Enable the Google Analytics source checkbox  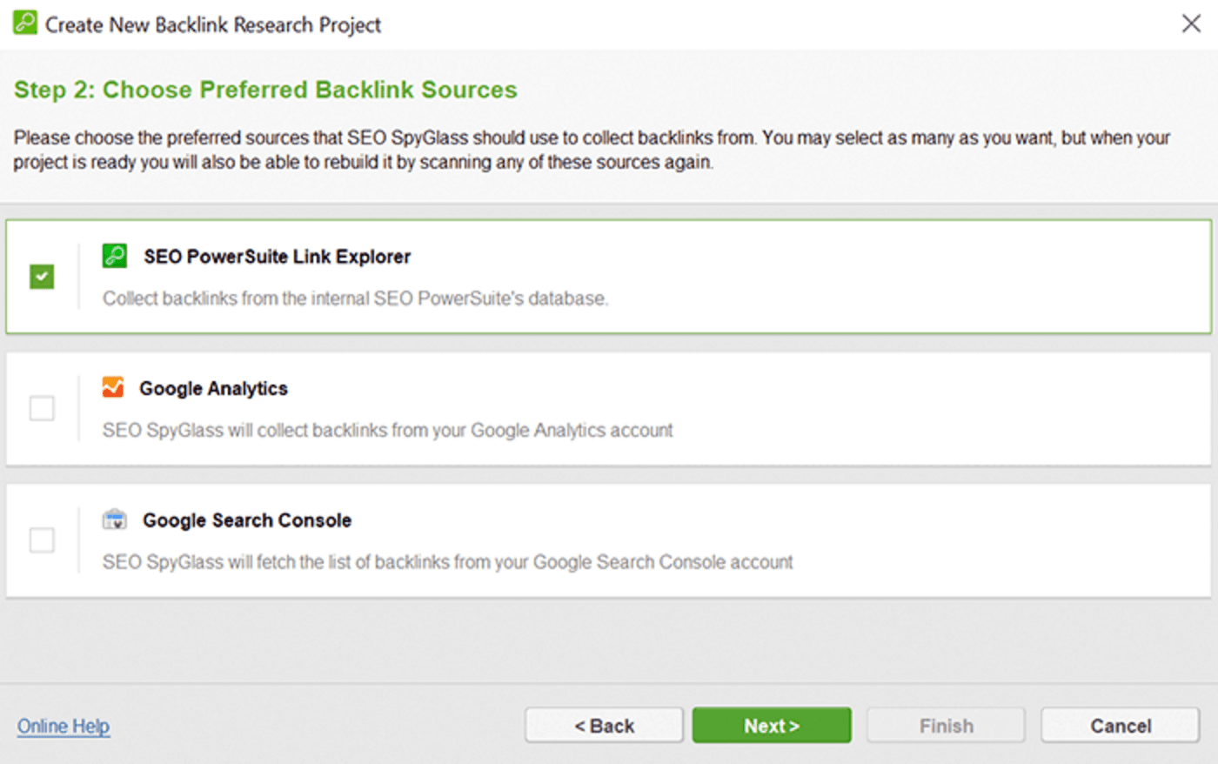coord(42,408)
